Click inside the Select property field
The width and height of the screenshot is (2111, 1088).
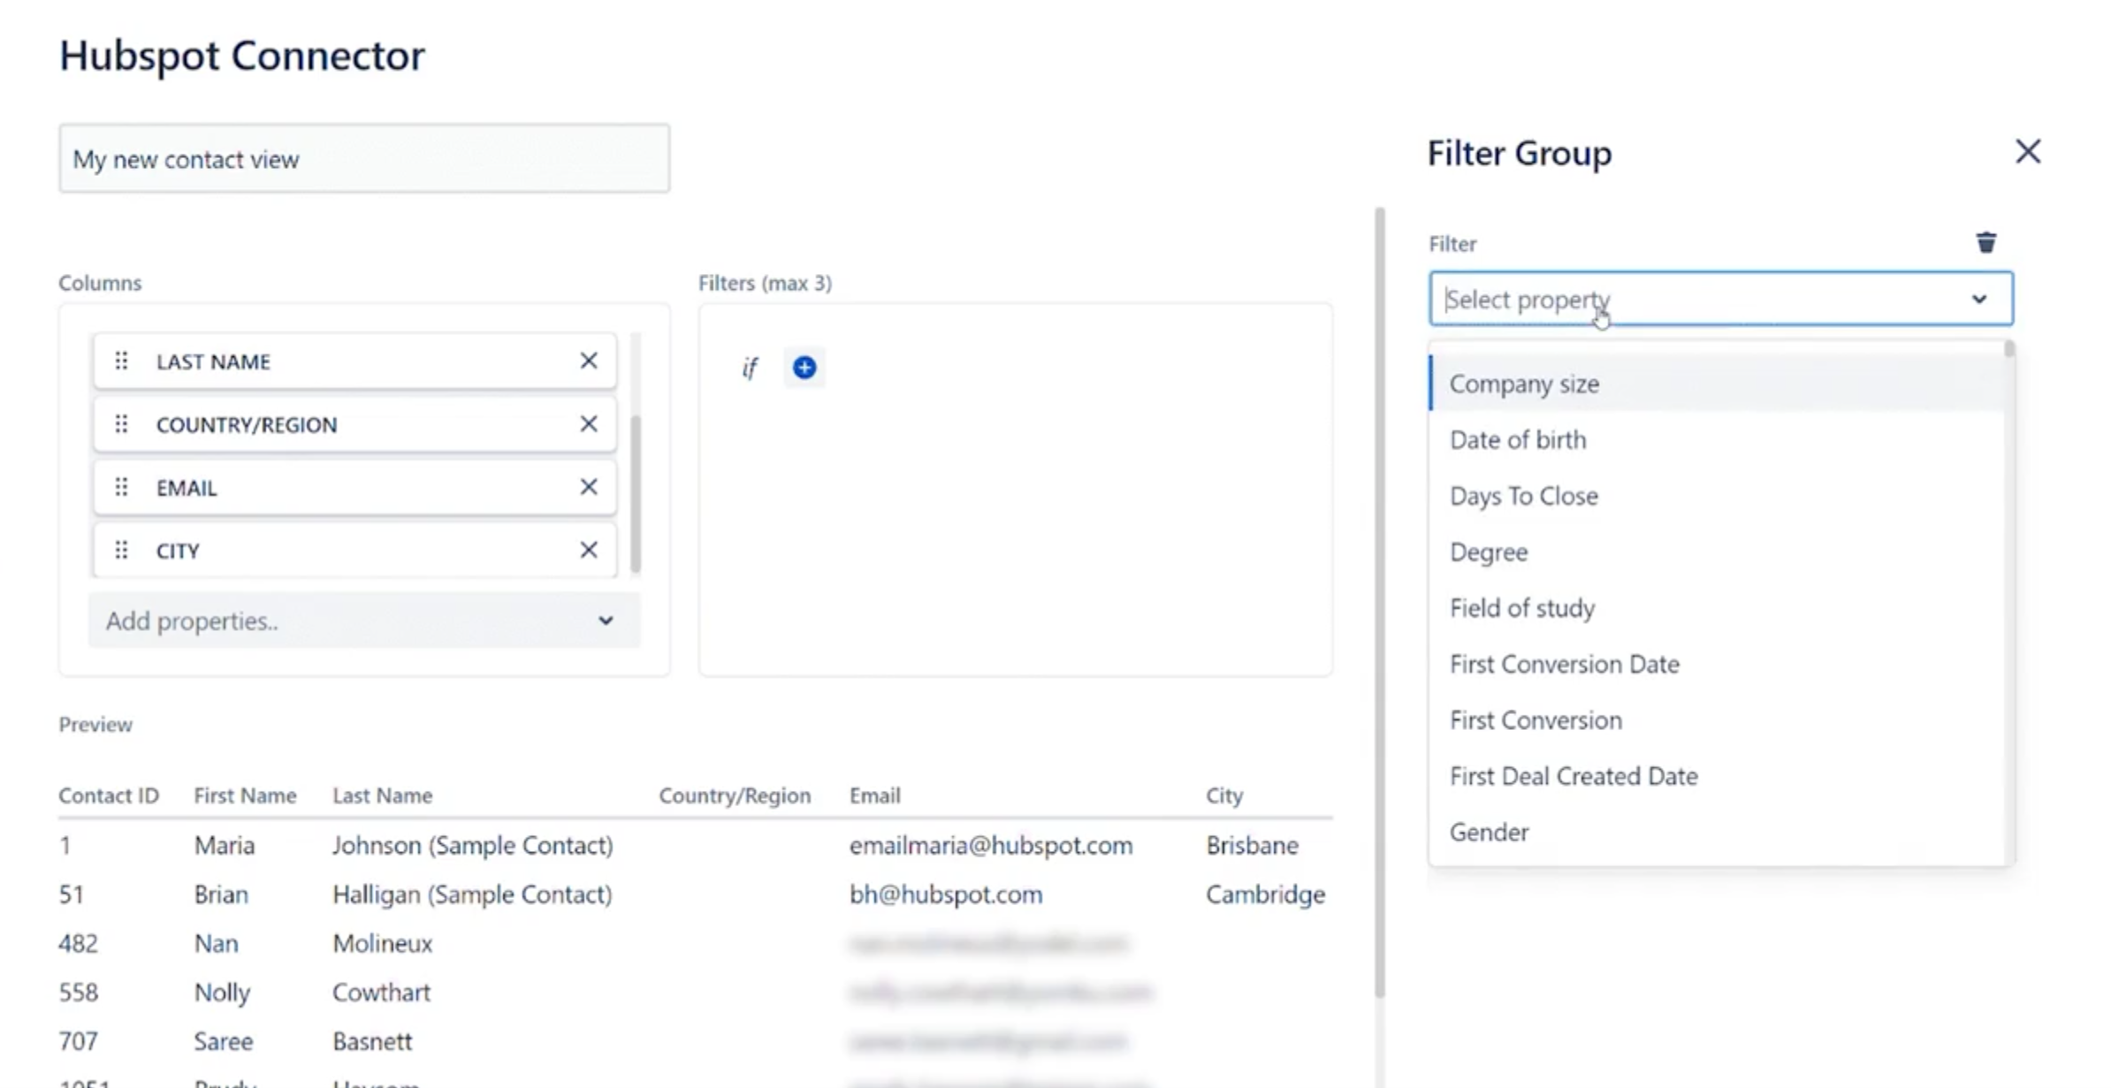1680,299
